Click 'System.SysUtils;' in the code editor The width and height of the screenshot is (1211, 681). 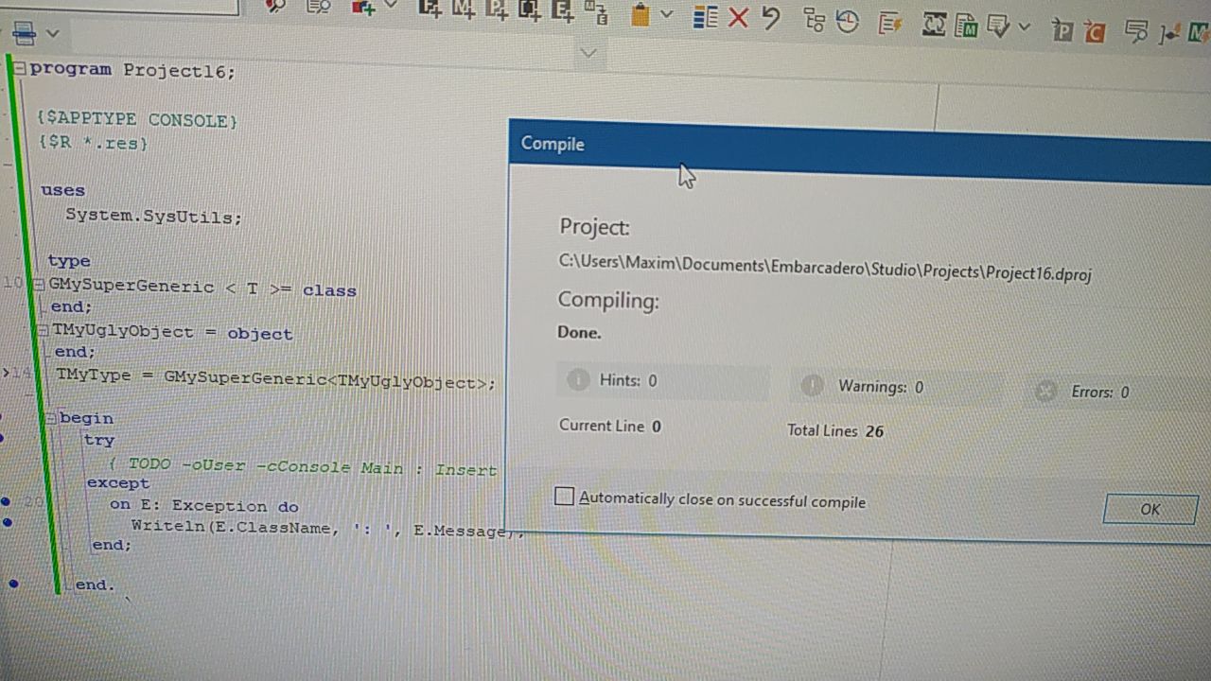pyautogui.click(x=153, y=216)
